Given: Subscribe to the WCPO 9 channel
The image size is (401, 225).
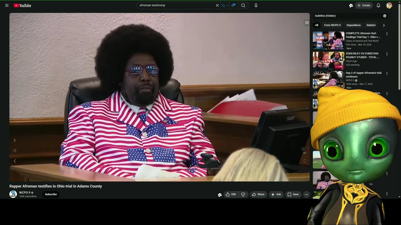Looking at the screenshot, I should pyautogui.click(x=51, y=194).
